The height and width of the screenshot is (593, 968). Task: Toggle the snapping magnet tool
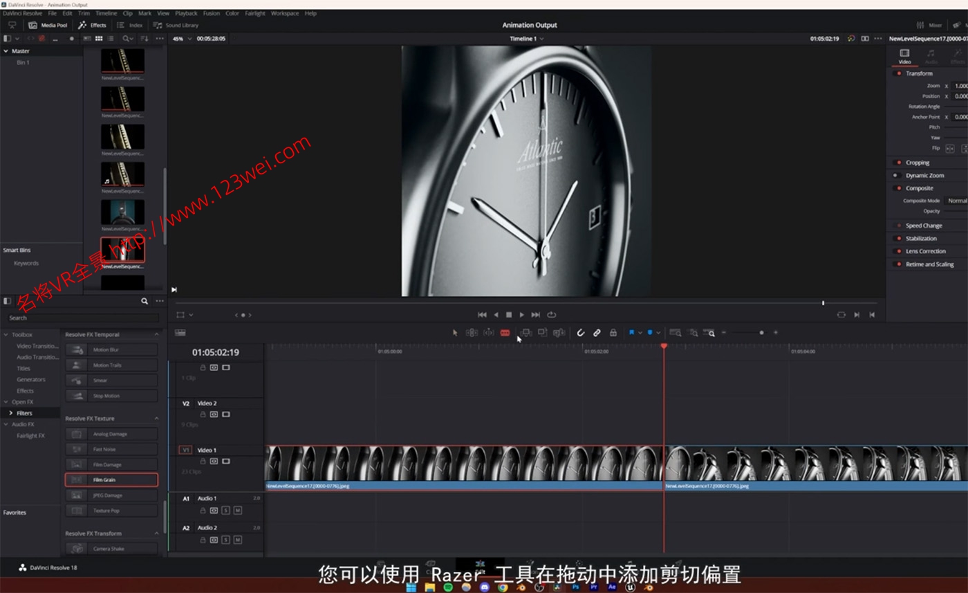581,333
